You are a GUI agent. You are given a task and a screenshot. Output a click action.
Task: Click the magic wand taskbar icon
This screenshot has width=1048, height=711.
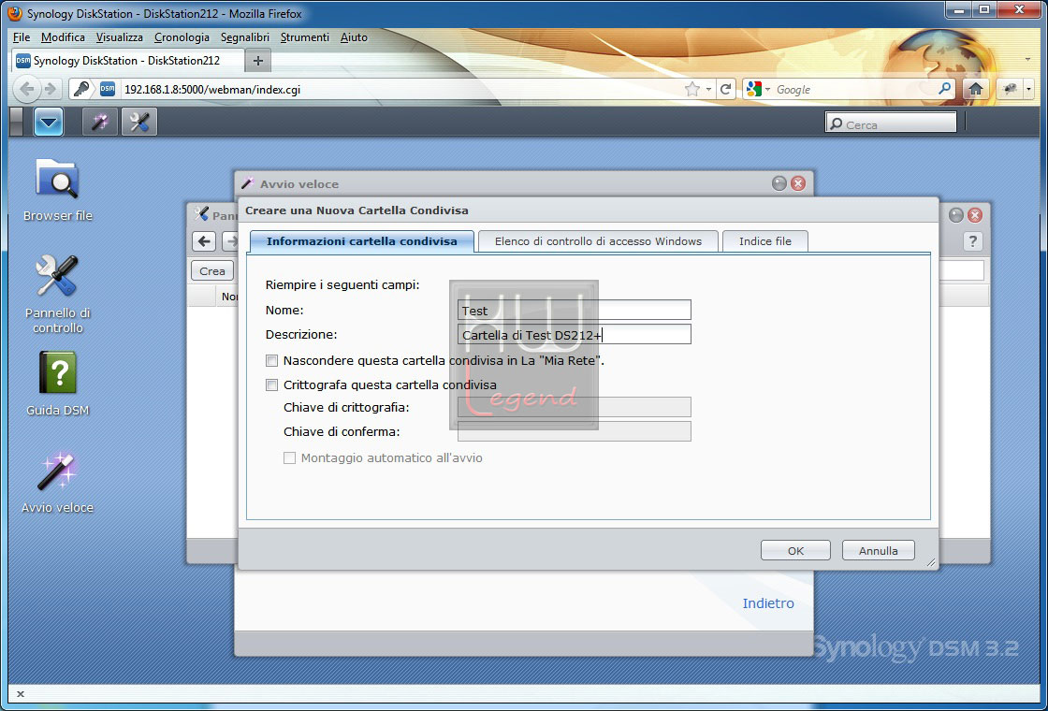coord(99,123)
